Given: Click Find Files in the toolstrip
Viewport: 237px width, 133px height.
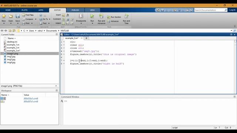Looking at the screenshot, I should [x=28, y=15].
